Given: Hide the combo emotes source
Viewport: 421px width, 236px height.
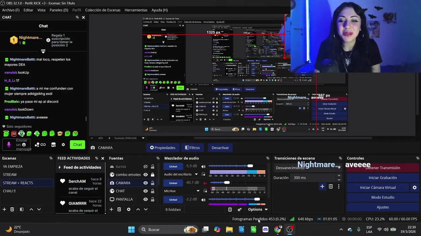Looking at the screenshot, I should coord(145,175).
